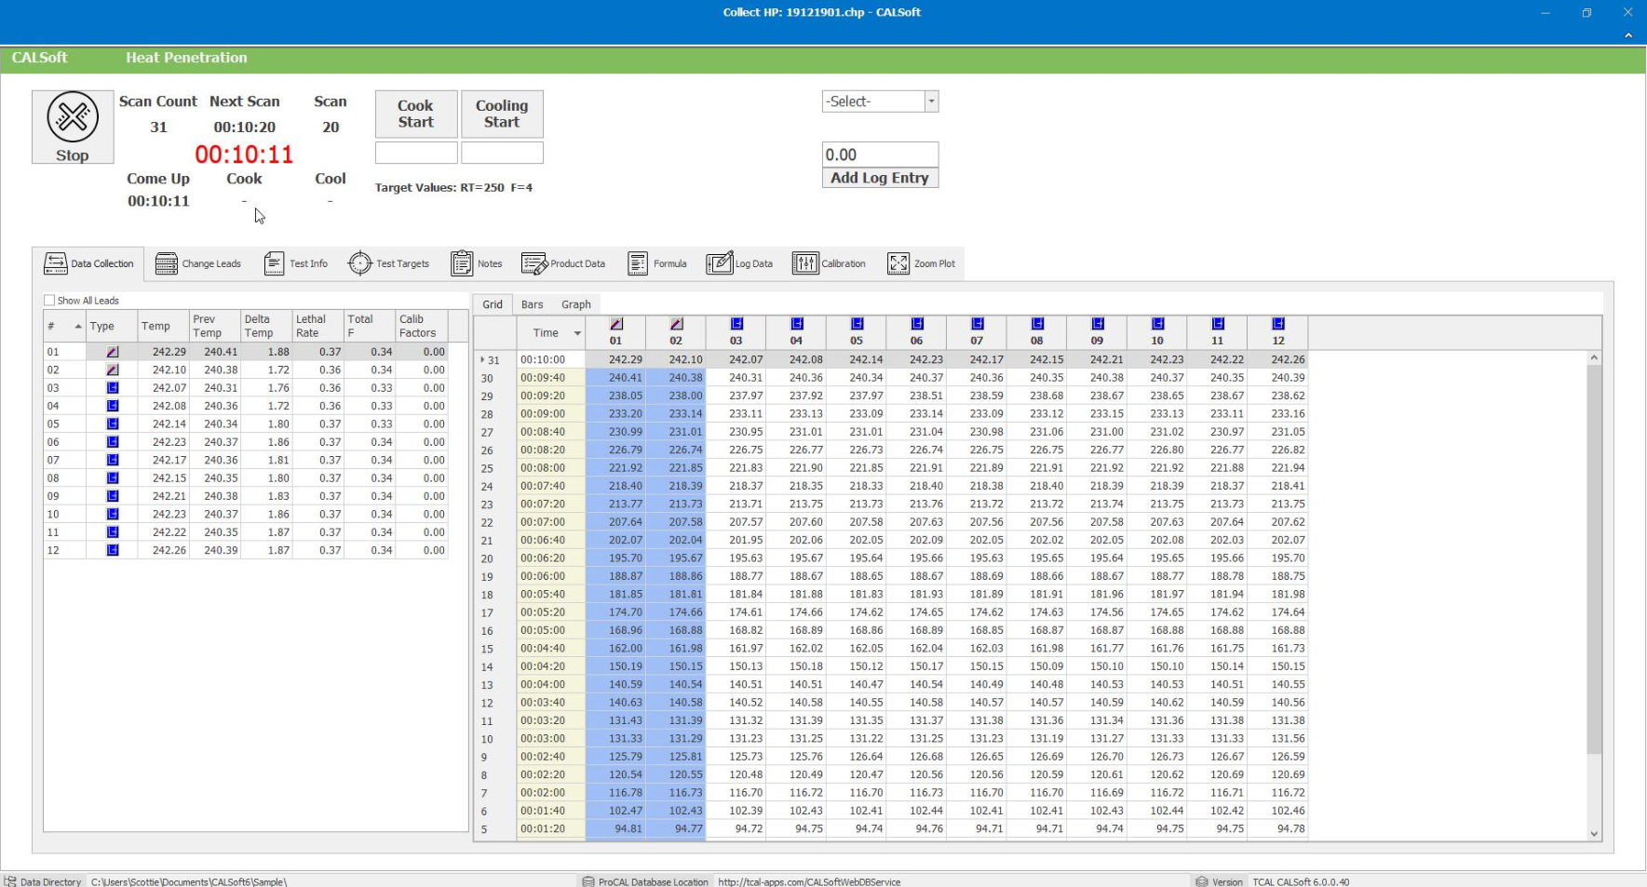Click the grid scrollbar up arrow
The height and width of the screenshot is (887, 1647).
[1594, 357]
